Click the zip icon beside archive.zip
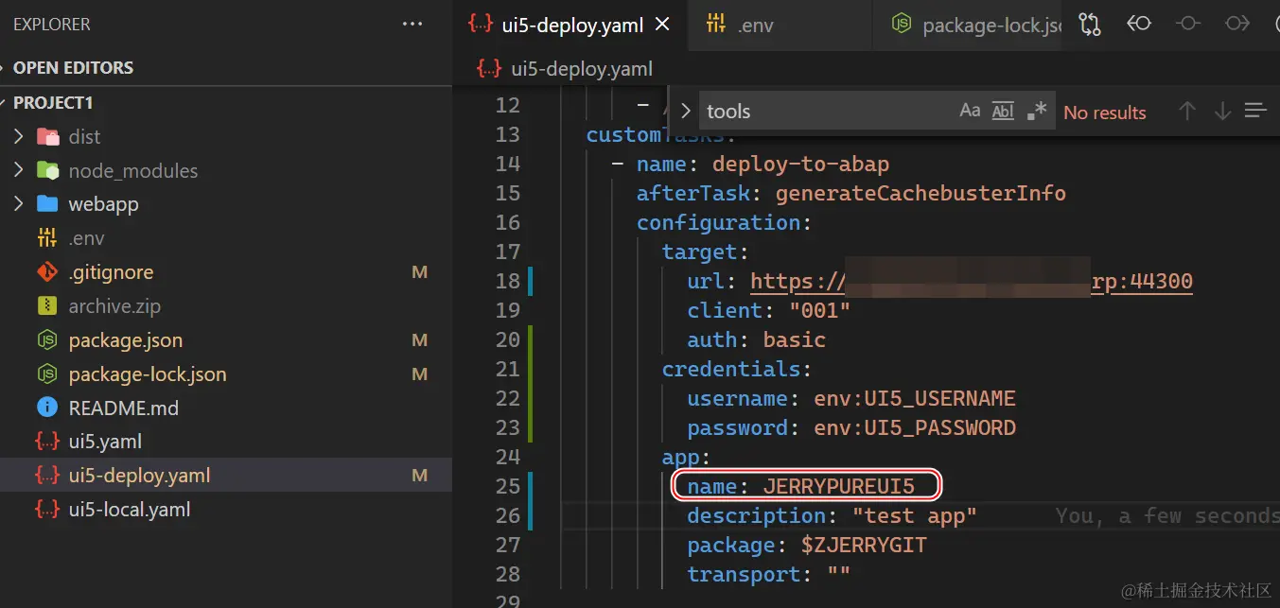This screenshot has width=1280, height=608. (47, 306)
